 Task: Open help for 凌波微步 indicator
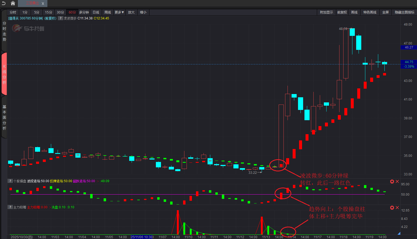pos(61,18)
